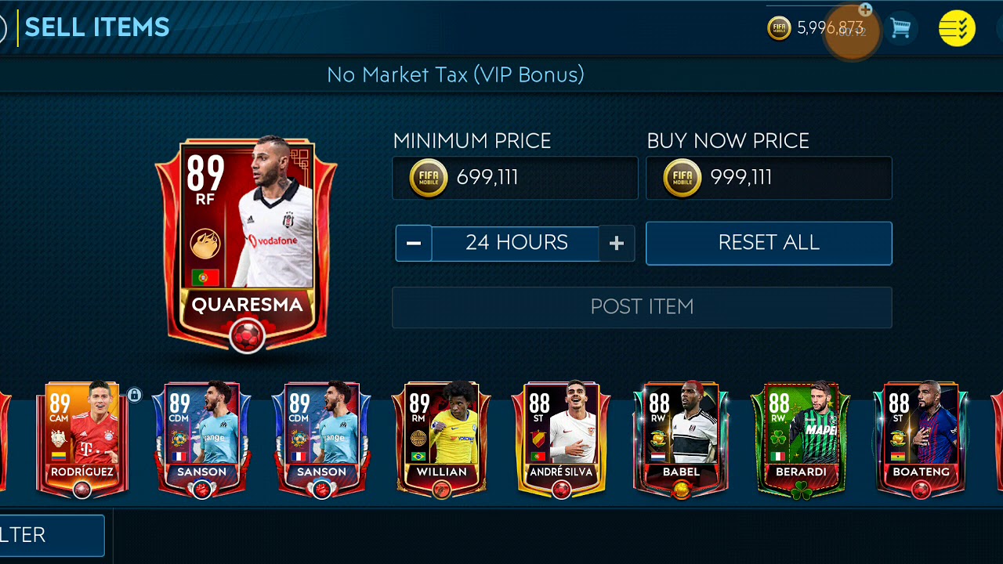This screenshot has height=564, width=1003.
Task: Tap the FIFA coin balance icon
Action: [x=779, y=29]
